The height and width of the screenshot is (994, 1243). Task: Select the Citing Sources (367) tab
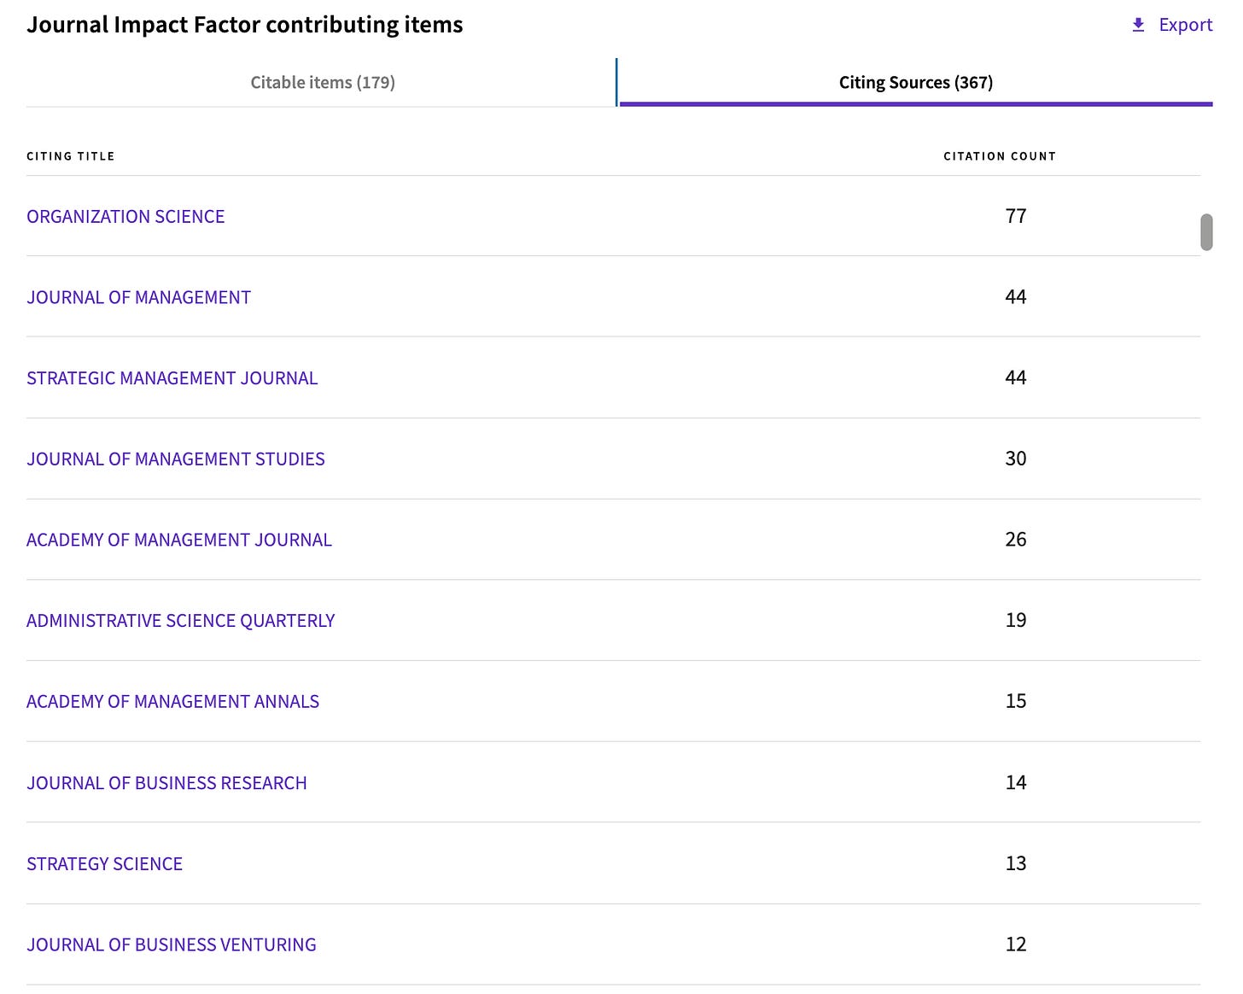click(915, 82)
